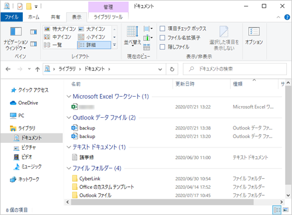Open the Add columns icon dropdown

coord(148,38)
